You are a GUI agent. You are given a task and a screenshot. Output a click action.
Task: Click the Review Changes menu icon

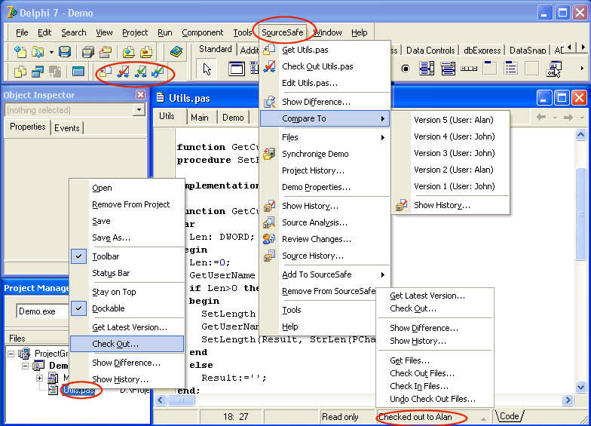(269, 239)
